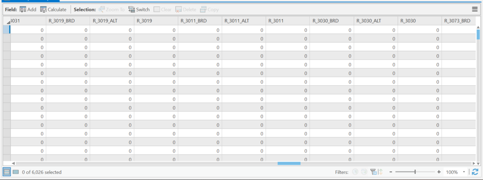Select the R_3019_BRD column header
The height and width of the screenshot is (180, 483).
click(68, 21)
